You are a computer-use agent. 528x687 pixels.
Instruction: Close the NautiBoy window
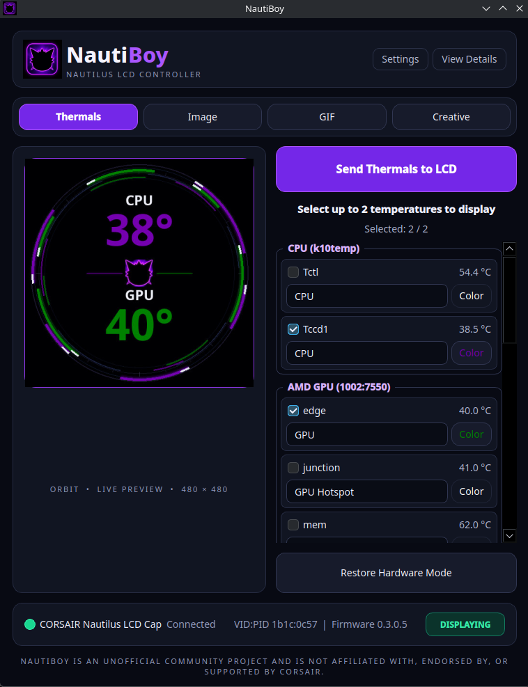[x=518, y=9]
